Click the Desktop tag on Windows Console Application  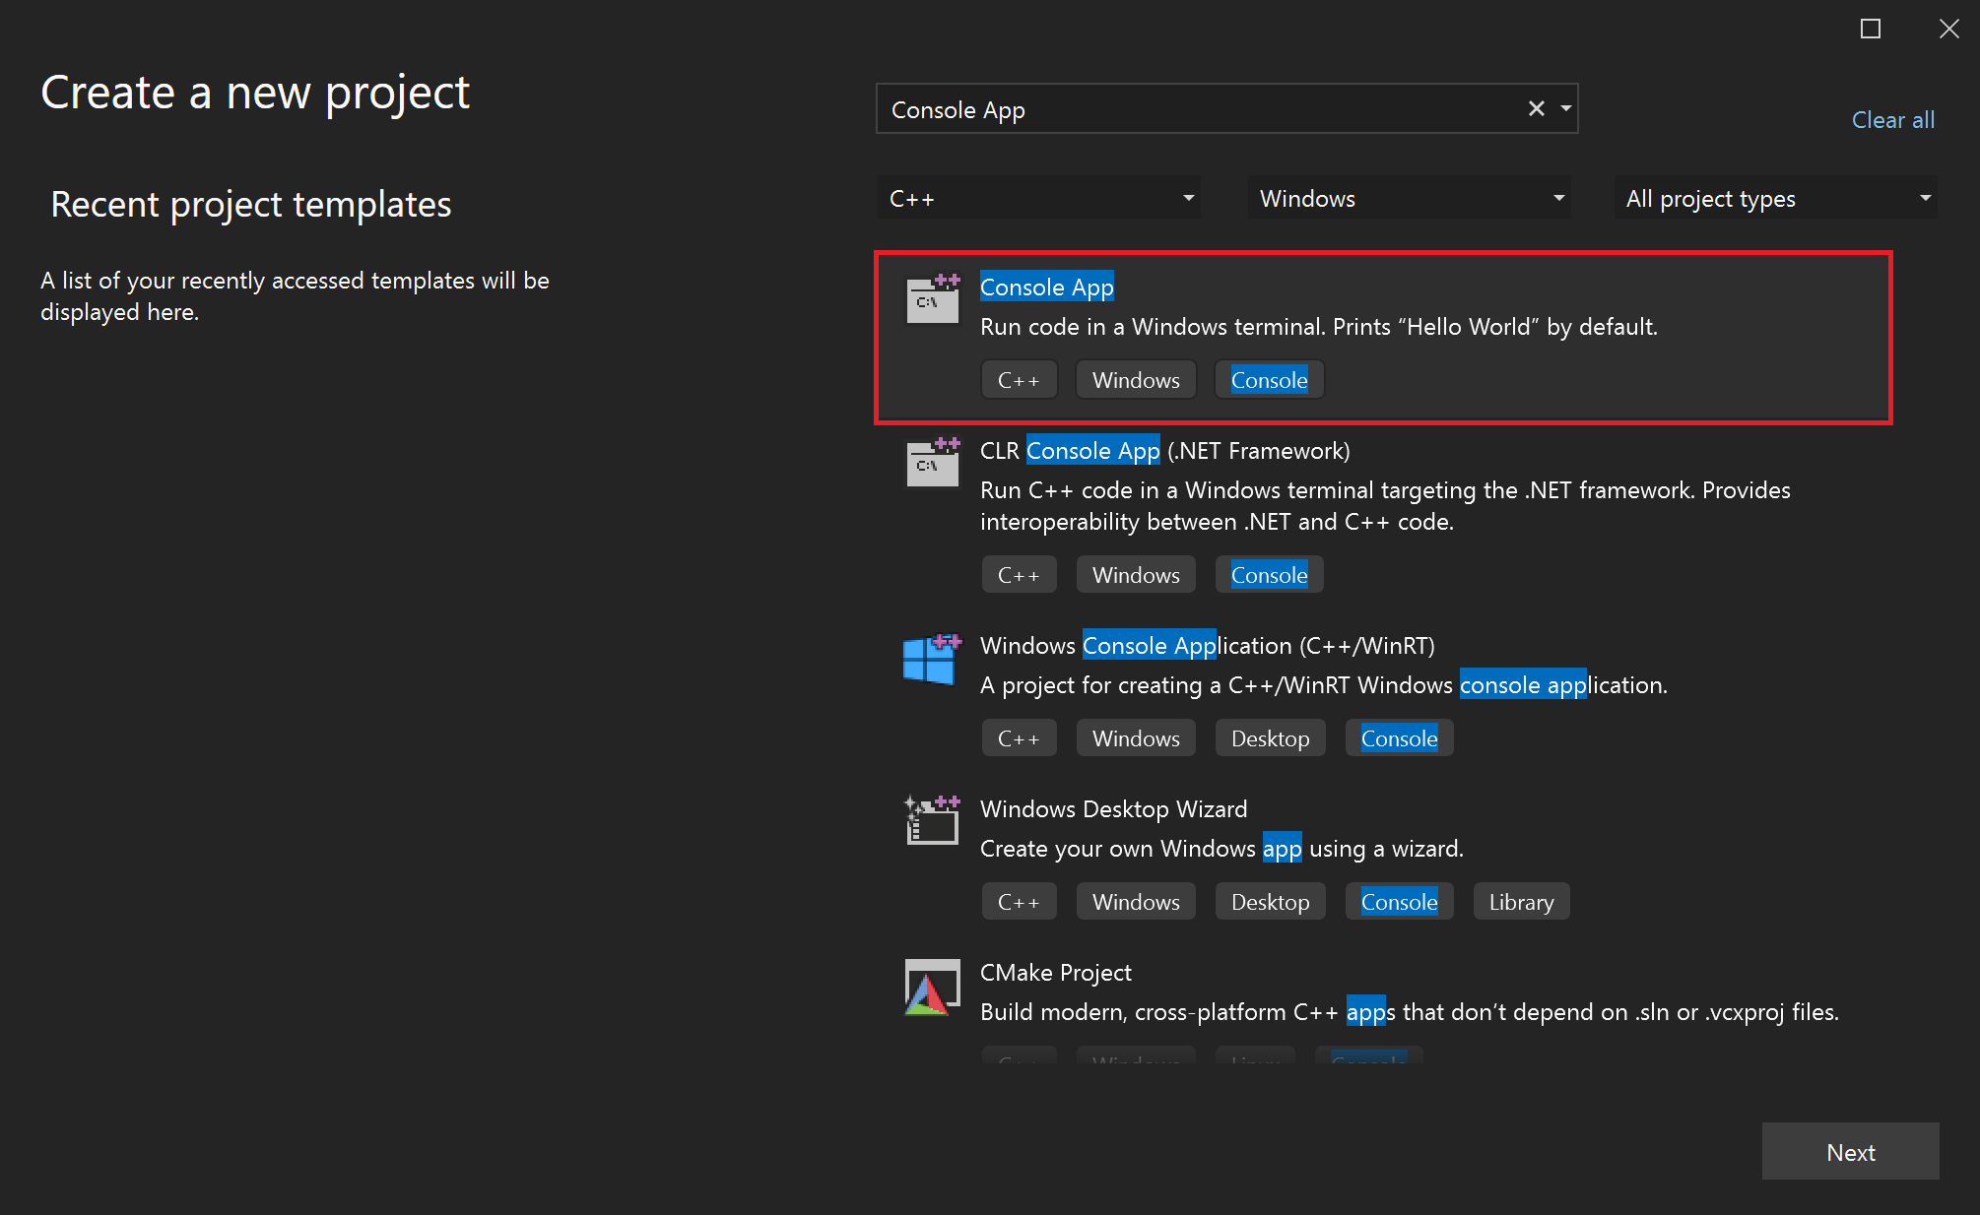click(x=1269, y=737)
